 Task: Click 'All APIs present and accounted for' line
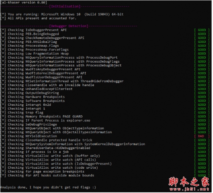point(38,18)
